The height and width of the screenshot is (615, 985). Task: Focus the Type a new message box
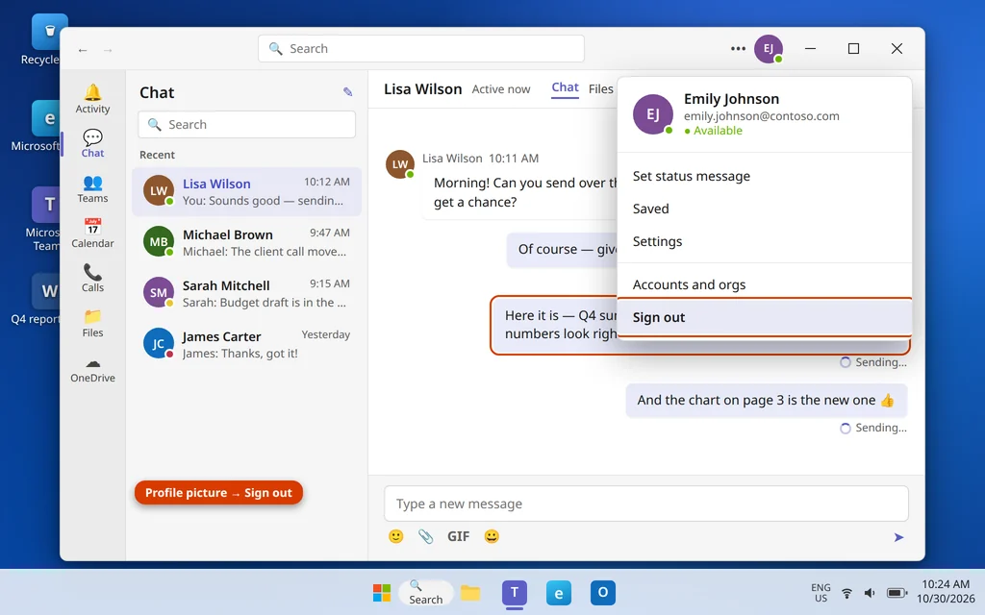646,504
